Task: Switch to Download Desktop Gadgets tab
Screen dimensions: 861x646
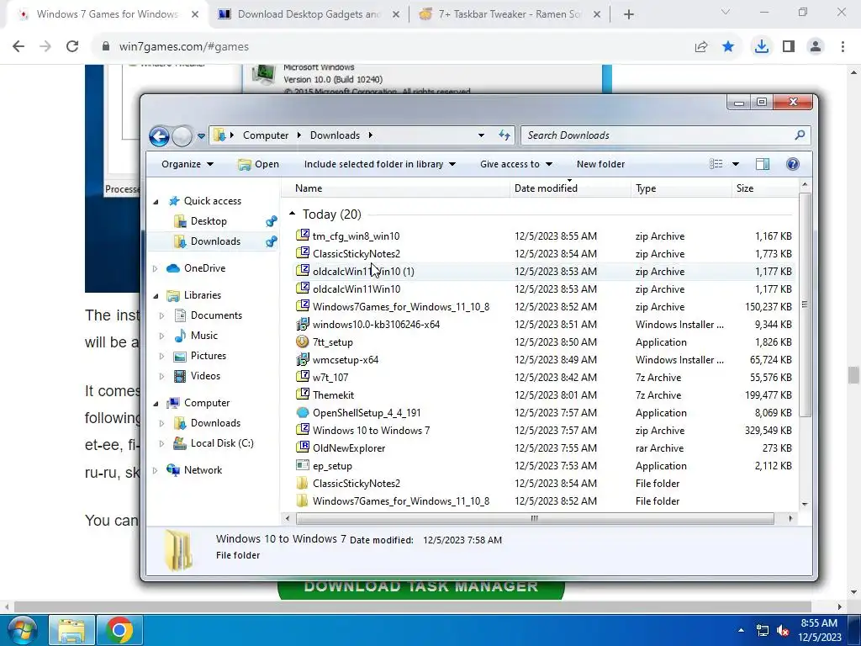Action: (309, 14)
